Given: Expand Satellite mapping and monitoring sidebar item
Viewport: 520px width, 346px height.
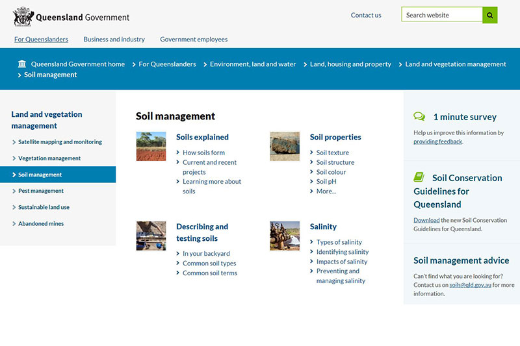Looking at the screenshot, I should (60, 142).
